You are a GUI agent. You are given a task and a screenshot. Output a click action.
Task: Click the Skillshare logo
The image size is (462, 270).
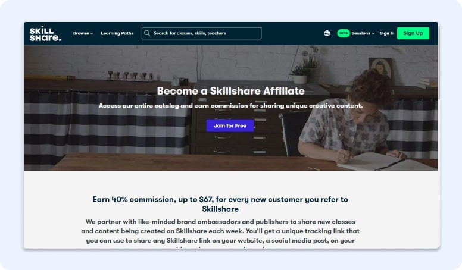click(x=45, y=33)
